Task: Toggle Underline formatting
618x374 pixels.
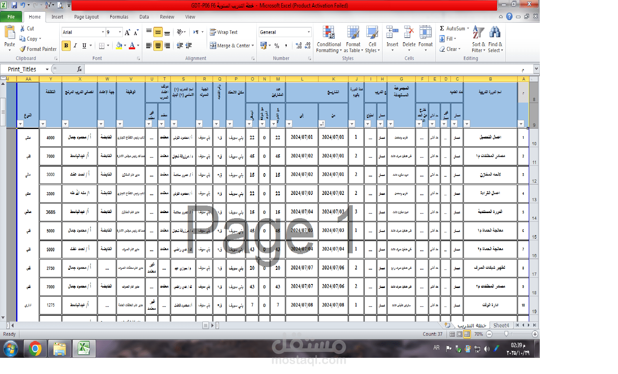Action: [x=84, y=45]
